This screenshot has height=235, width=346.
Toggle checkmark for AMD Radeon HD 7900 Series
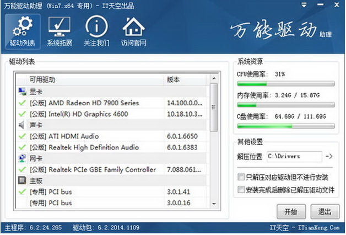click(x=22, y=103)
